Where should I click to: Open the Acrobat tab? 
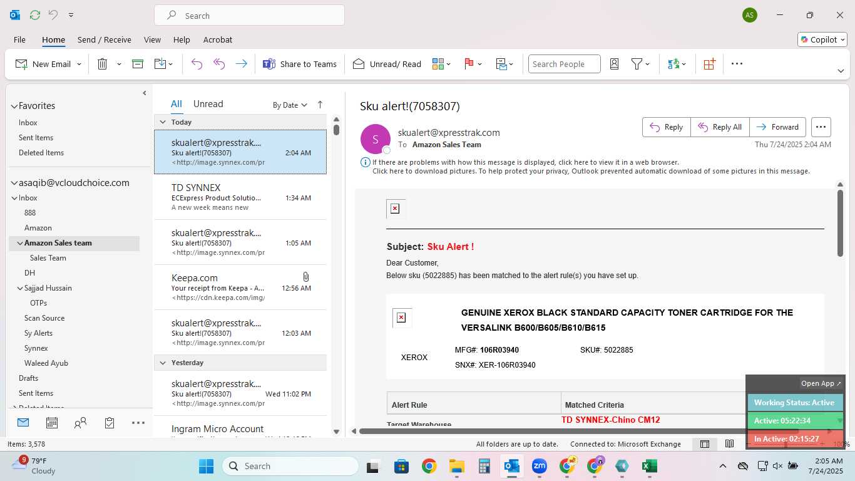[217, 39]
